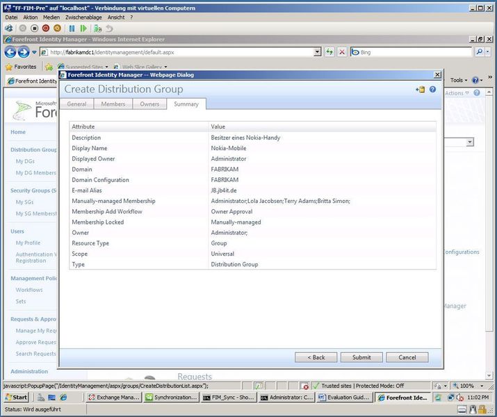This screenshot has height=417, width=497.
Task: Open the Zwischenablage menu
Action: pos(83,17)
